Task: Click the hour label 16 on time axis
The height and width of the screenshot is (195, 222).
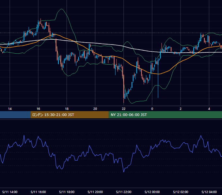Action: (38, 109)
